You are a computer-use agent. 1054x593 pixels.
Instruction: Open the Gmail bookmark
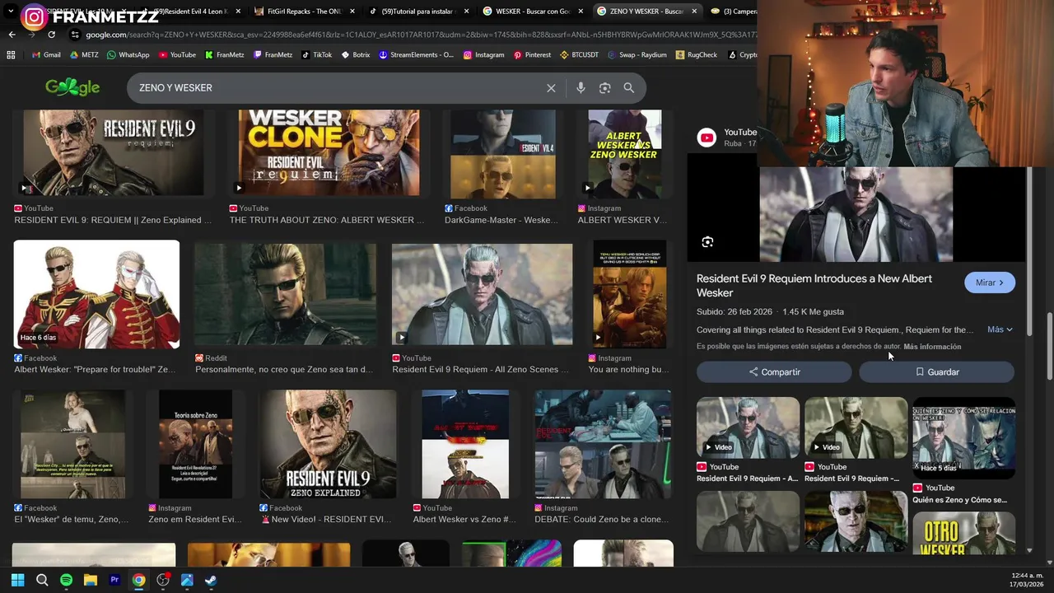46,55
